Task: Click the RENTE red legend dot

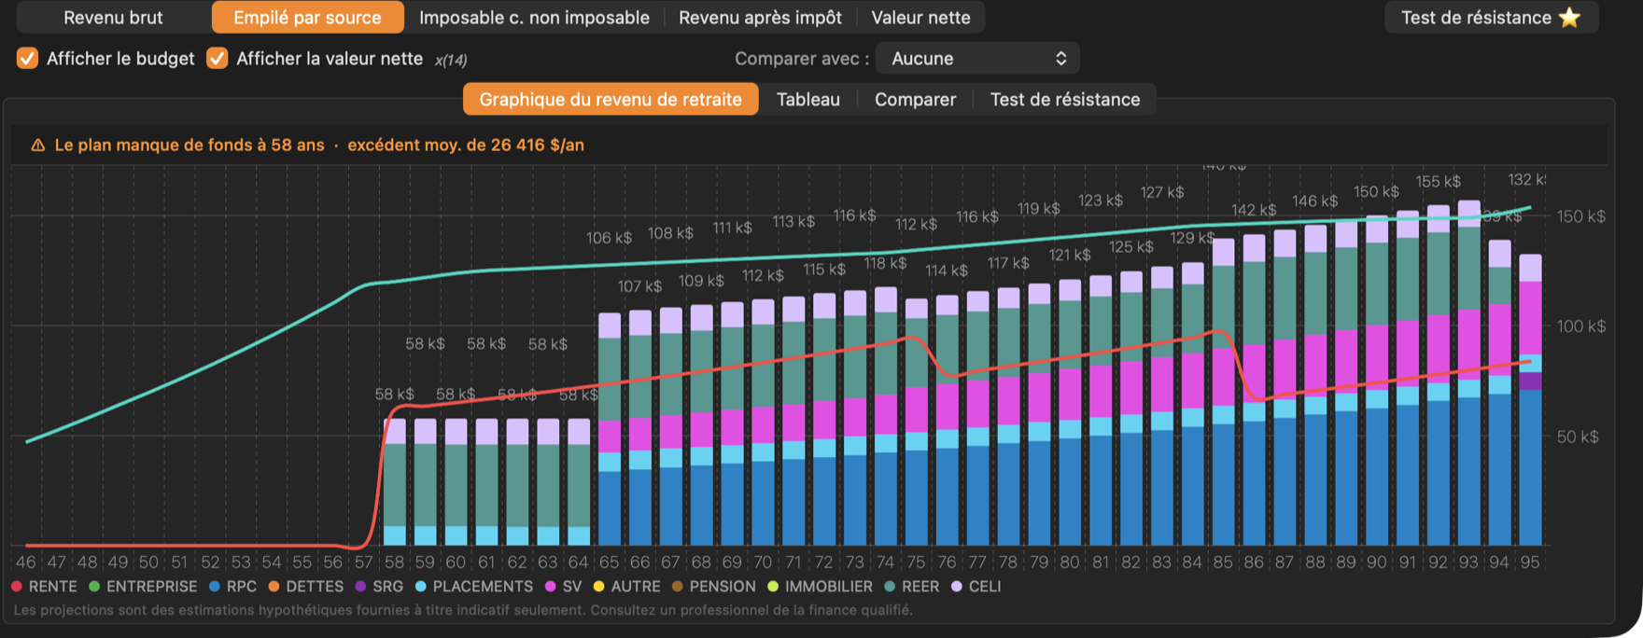Action: tap(17, 587)
